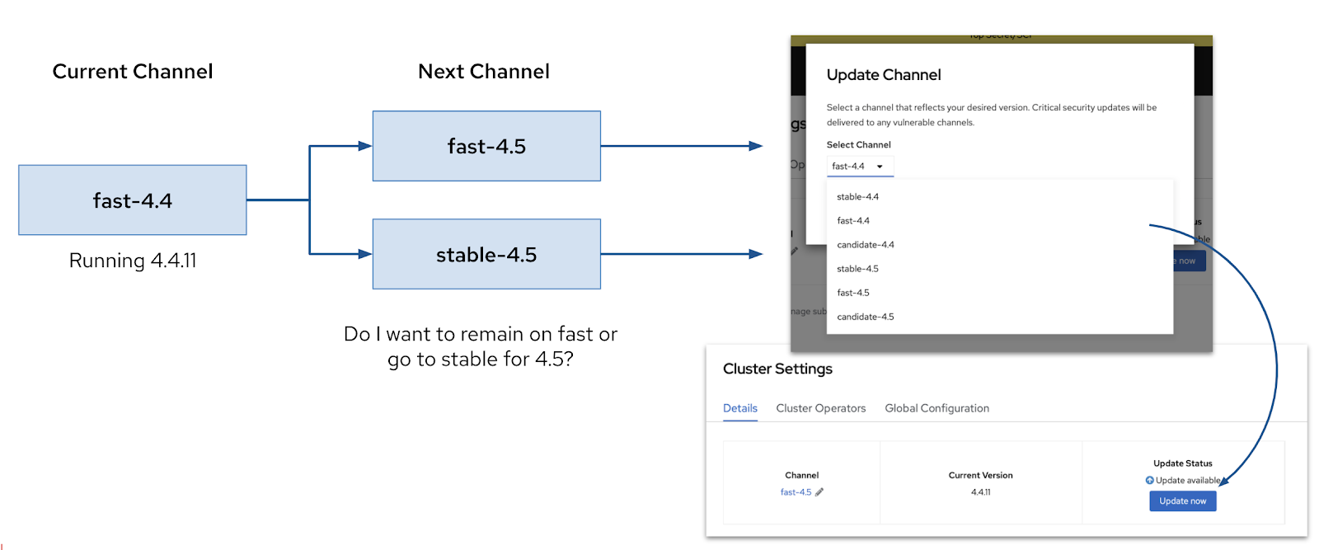Click the Update Channel dialog heading
The height and width of the screenshot is (550, 1319).
(x=884, y=75)
